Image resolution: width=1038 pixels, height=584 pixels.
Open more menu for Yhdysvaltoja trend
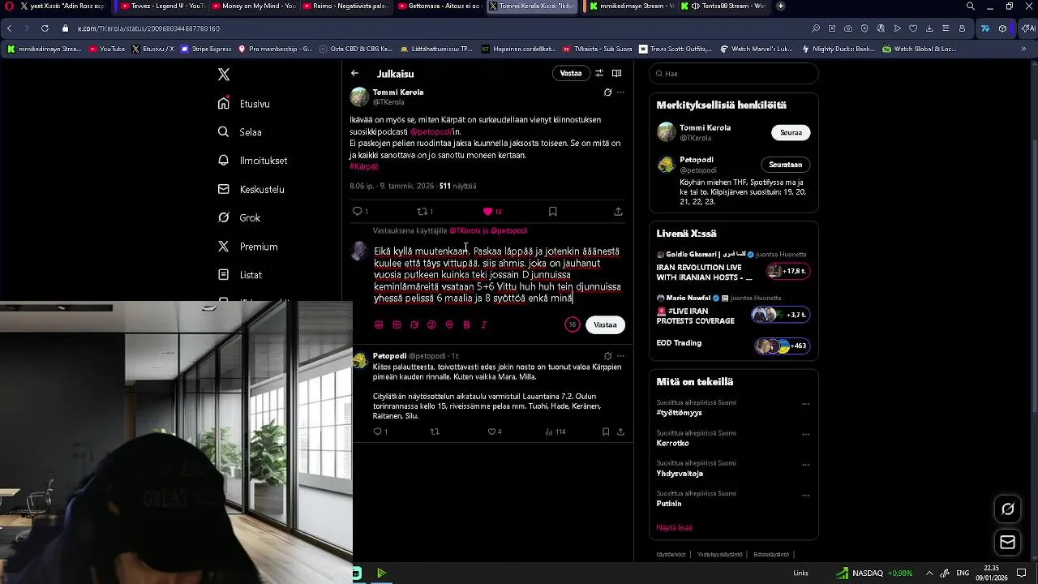coord(805,465)
